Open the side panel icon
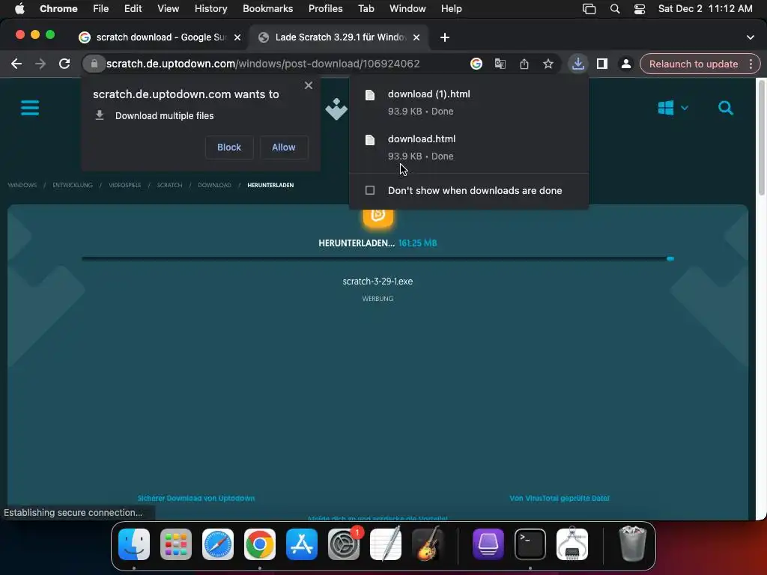The image size is (767, 575). pos(601,64)
